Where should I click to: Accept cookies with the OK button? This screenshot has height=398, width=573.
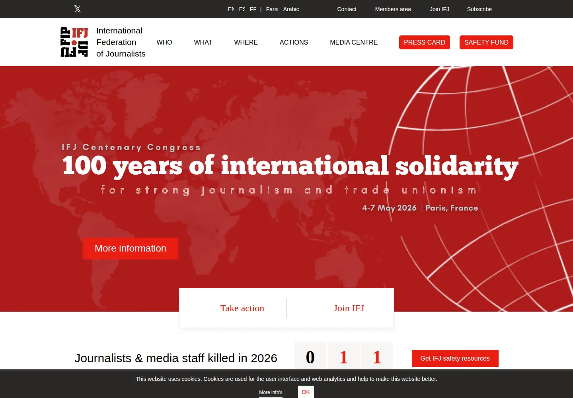click(306, 392)
